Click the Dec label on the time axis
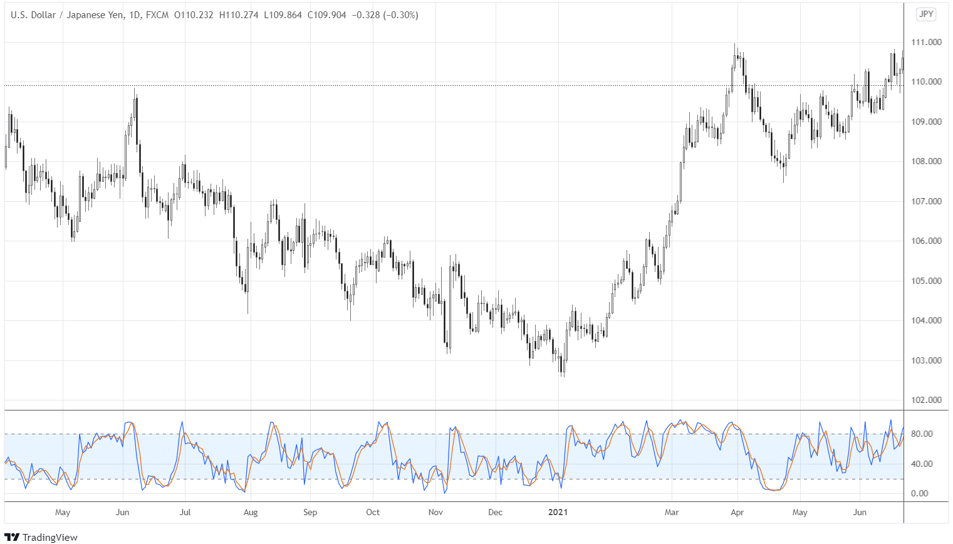This screenshot has width=953, height=544. click(x=495, y=512)
